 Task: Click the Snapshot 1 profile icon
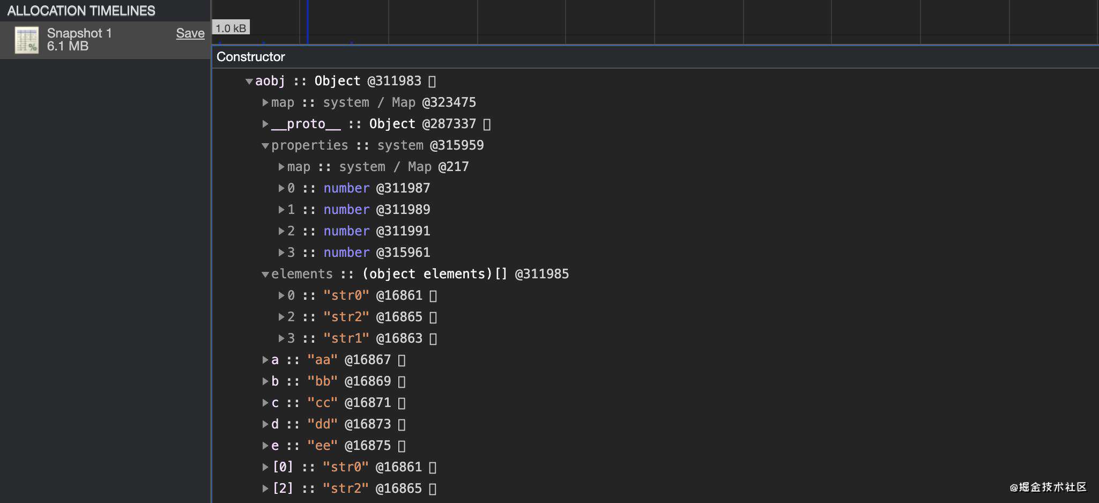tap(26, 40)
